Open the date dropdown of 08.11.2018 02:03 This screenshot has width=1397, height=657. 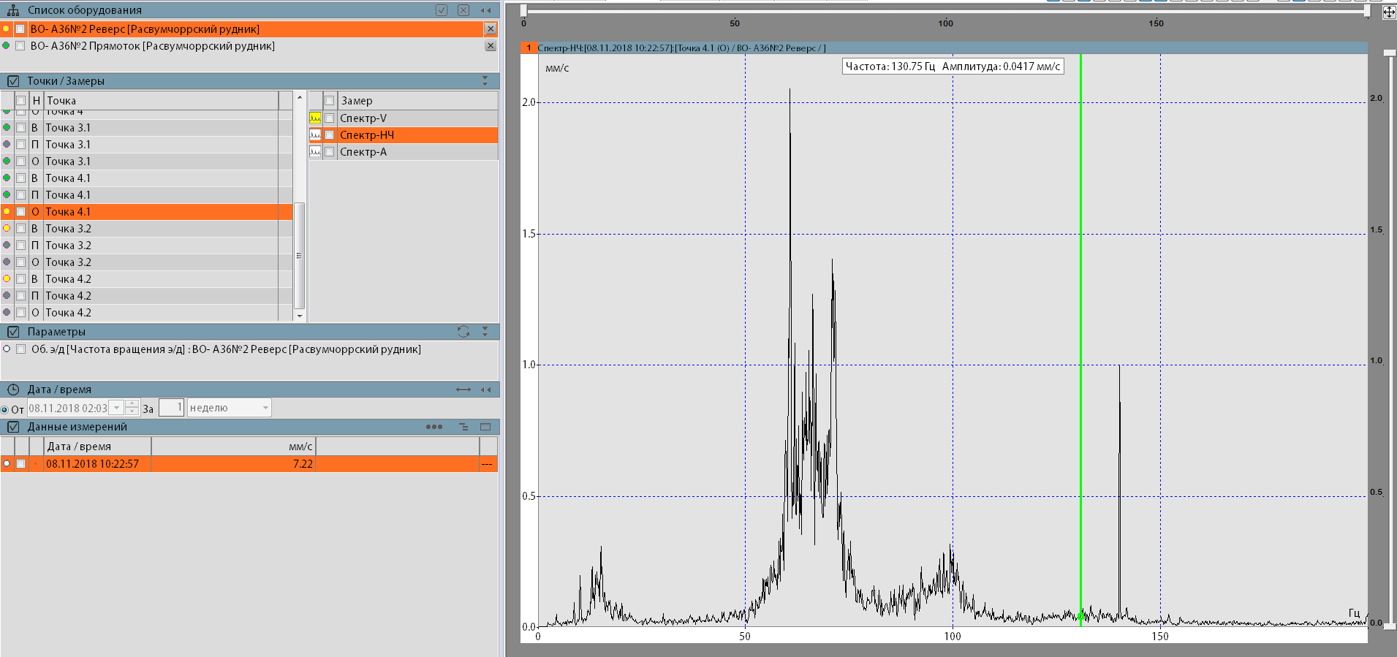[116, 408]
